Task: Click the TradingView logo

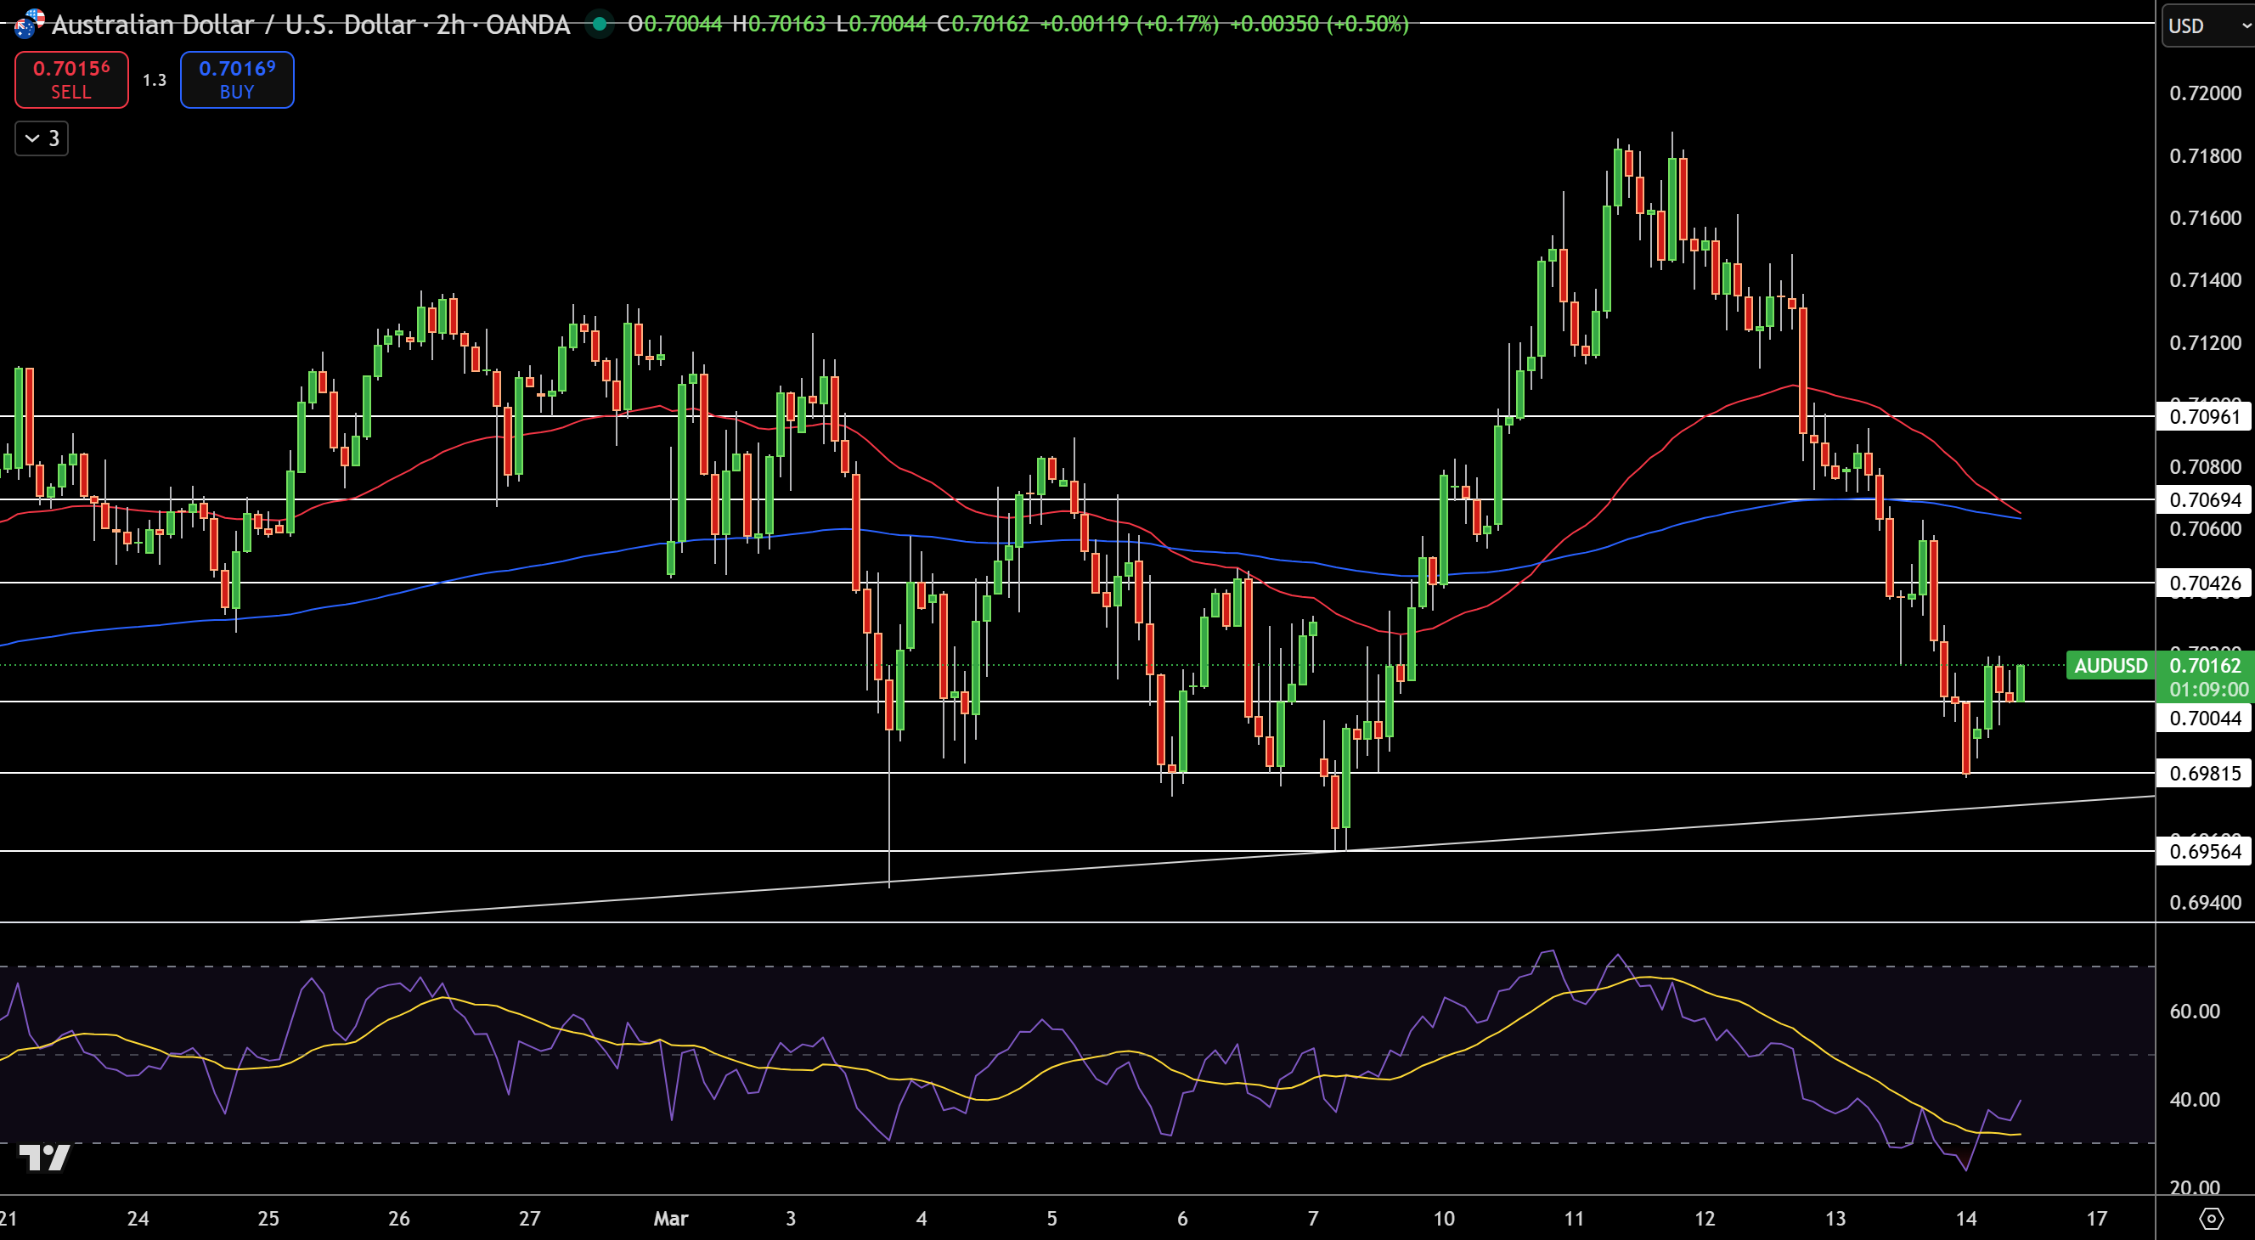Action: (x=44, y=1157)
